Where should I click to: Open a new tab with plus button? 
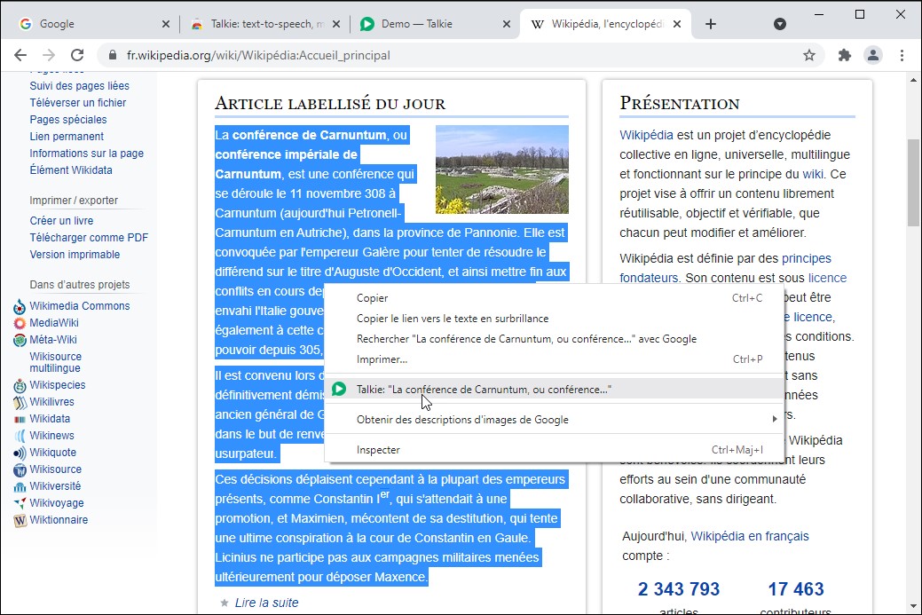coord(710,24)
